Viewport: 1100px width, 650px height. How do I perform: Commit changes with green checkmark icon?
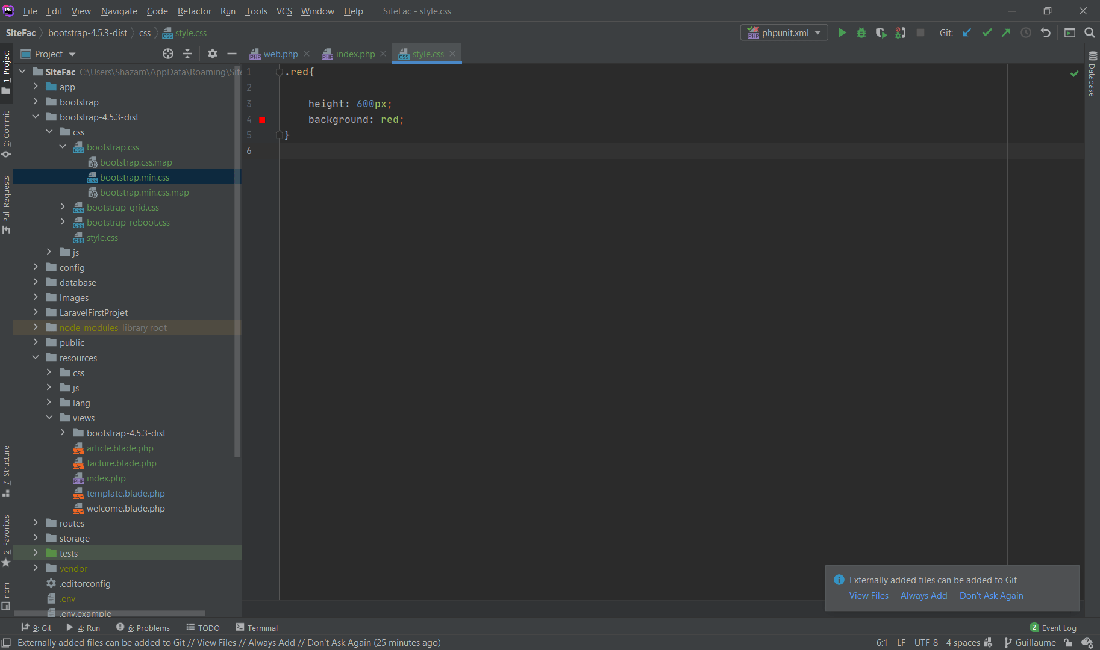click(x=987, y=33)
